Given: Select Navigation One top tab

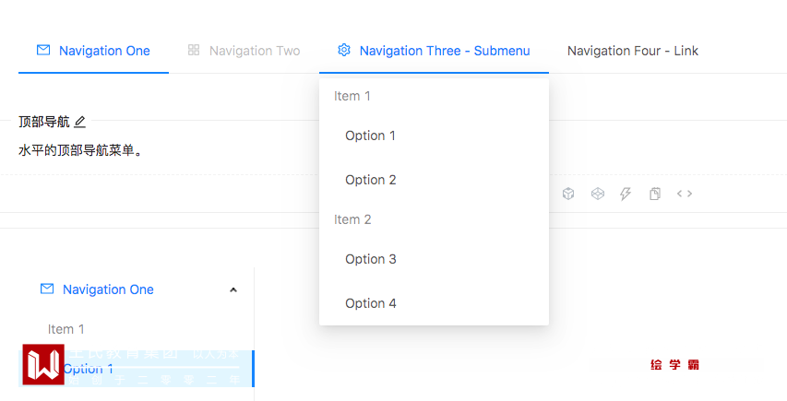Looking at the screenshot, I should (x=103, y=51).
